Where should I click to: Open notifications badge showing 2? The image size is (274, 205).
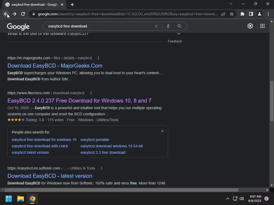tap(267, 199)
